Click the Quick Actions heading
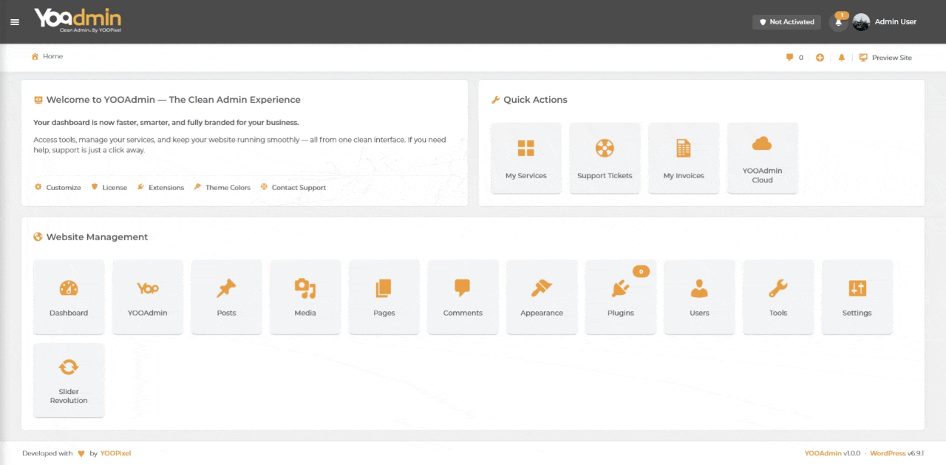The image size is (946, 465). click(x=535, y=100)
